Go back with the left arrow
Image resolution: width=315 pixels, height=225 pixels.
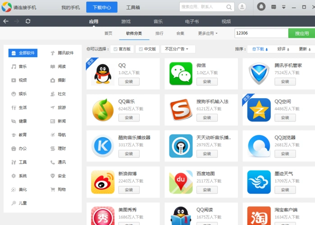click(x=6, y=21)
